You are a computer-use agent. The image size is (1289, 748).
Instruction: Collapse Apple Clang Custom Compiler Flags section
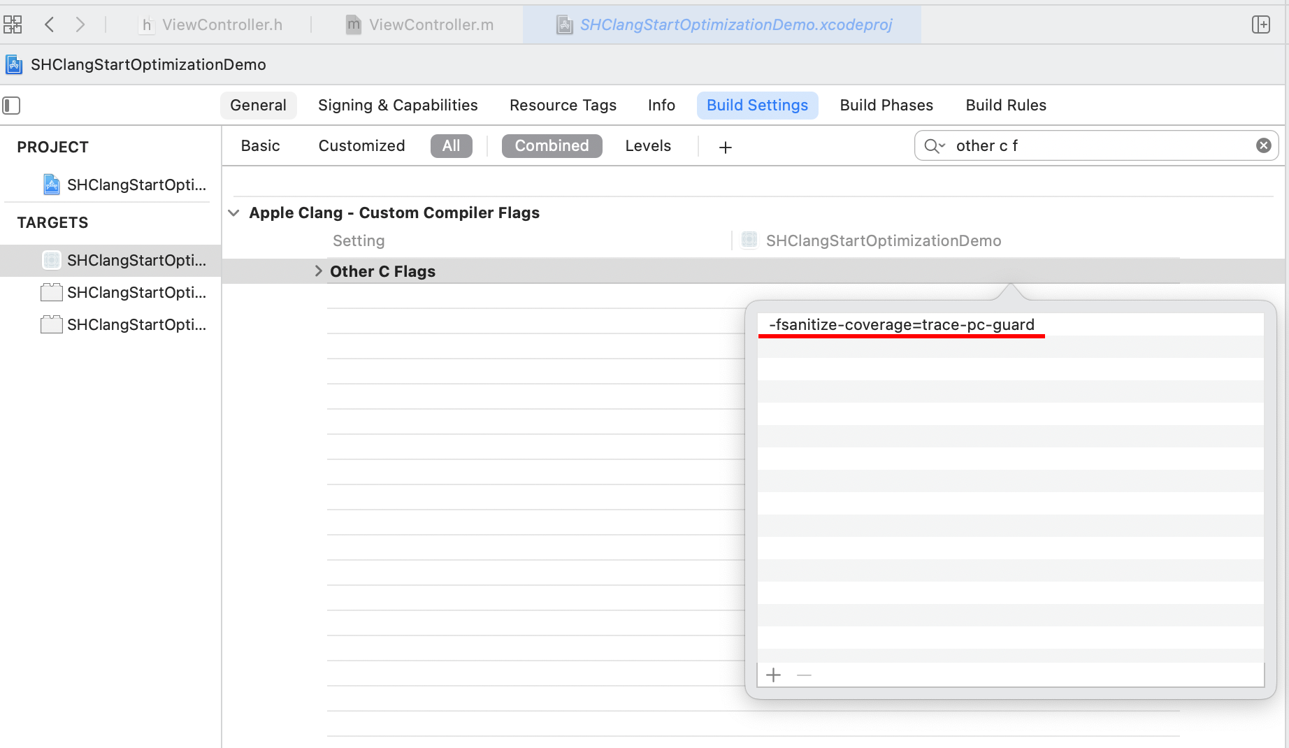(233, 213)
